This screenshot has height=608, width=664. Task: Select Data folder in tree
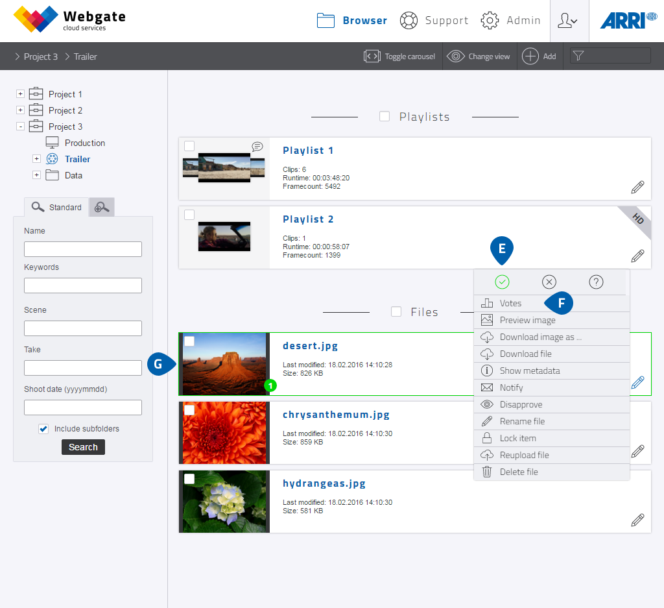73,175
